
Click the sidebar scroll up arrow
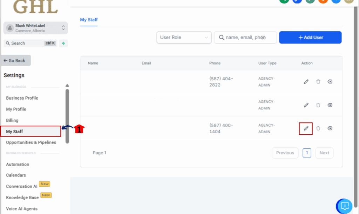click(x=67, y=86)
